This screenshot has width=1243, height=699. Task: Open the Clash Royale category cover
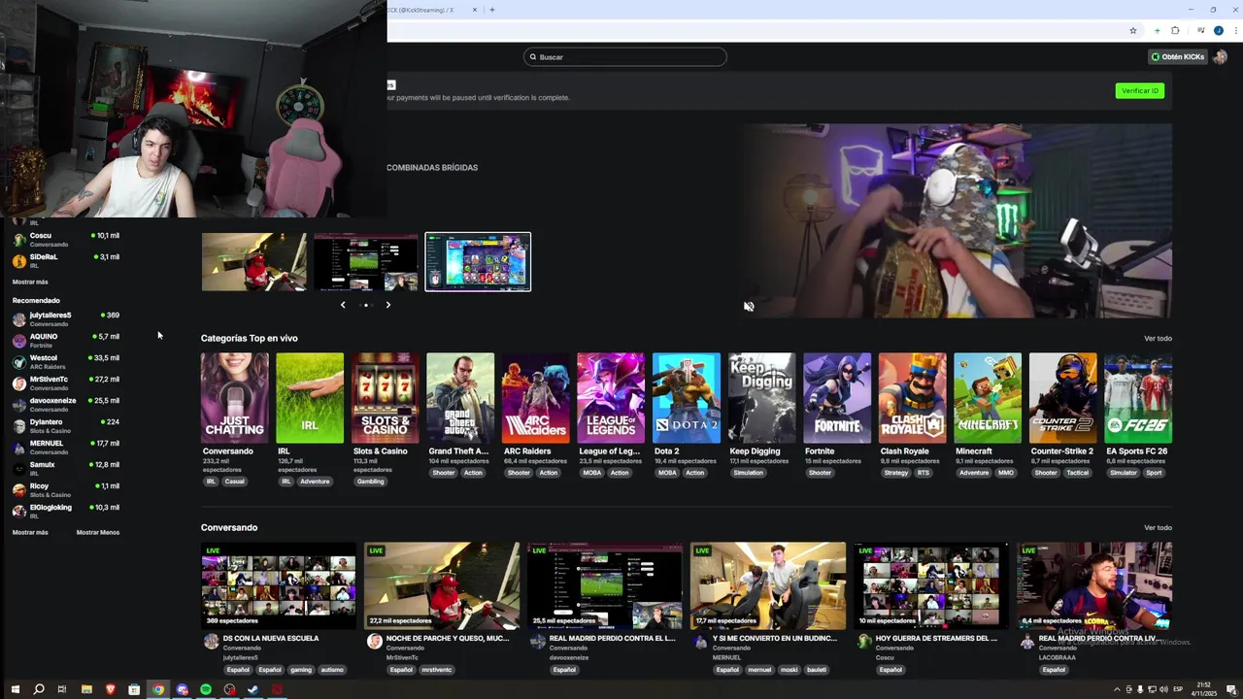coord(913,398)
